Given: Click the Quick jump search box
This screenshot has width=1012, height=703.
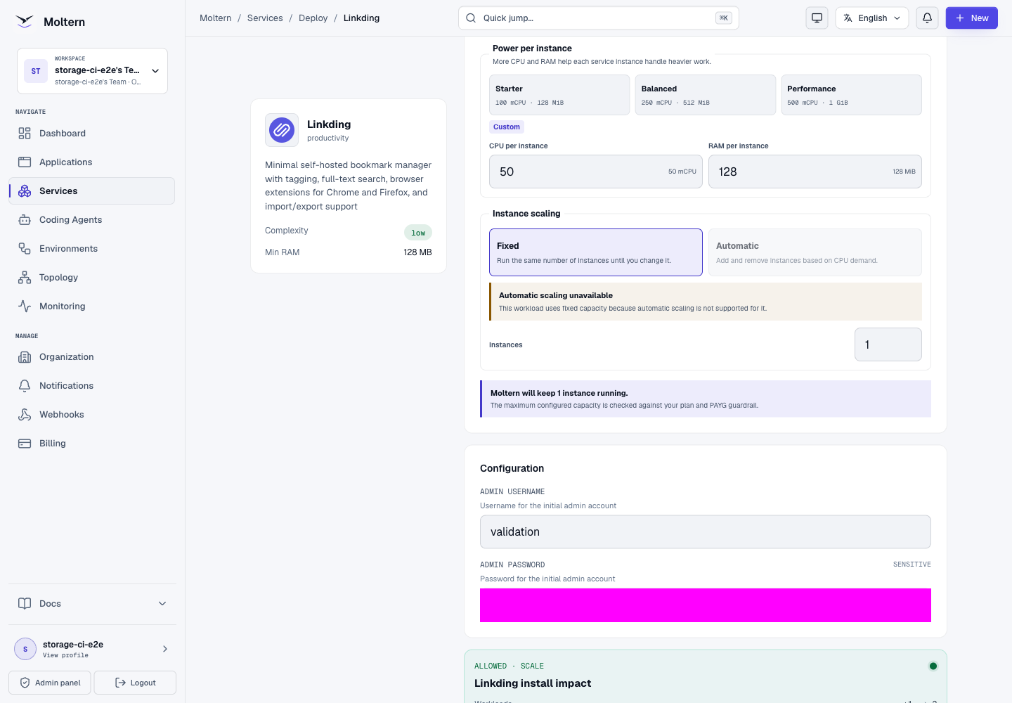Looking at the screenshot, I should [599, 18].
